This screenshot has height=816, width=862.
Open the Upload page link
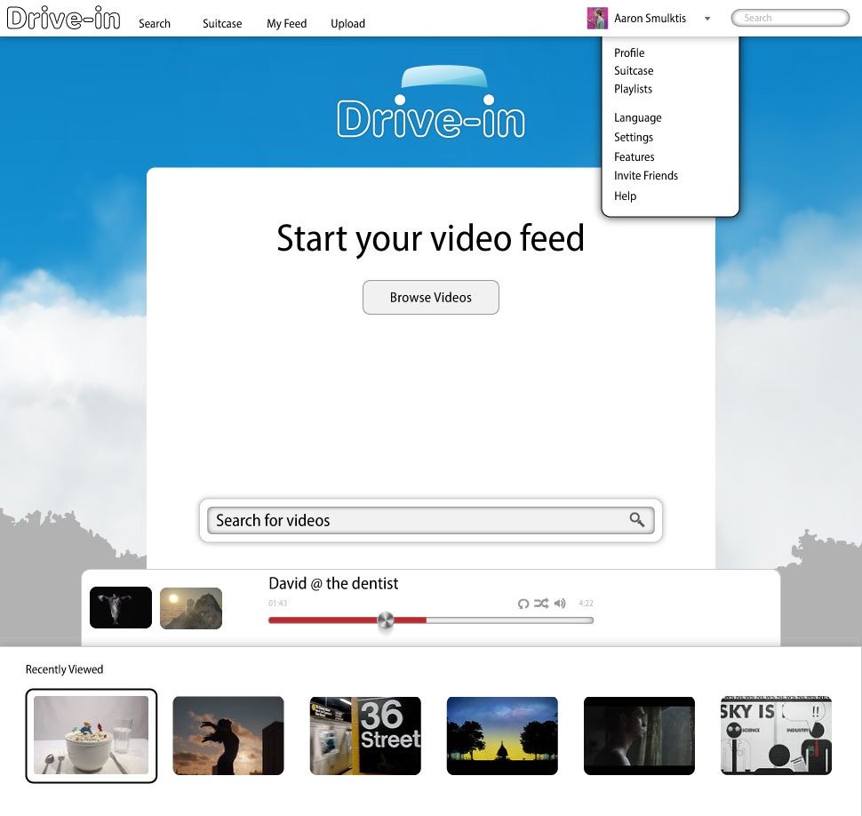(347, 24)
